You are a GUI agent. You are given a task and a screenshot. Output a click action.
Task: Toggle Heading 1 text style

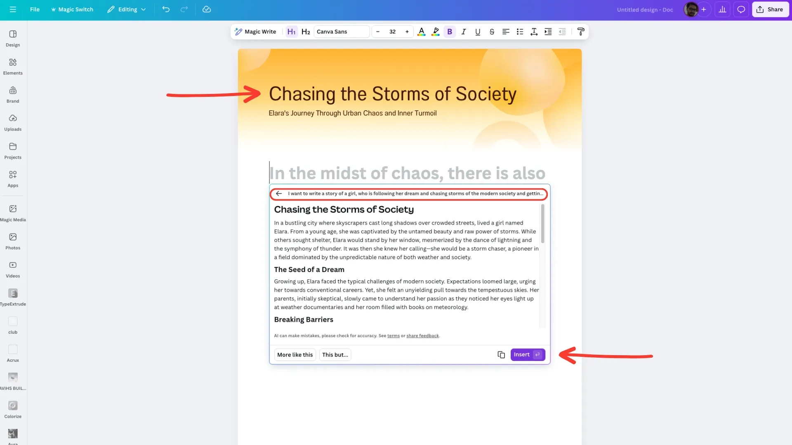pos(291,32)
